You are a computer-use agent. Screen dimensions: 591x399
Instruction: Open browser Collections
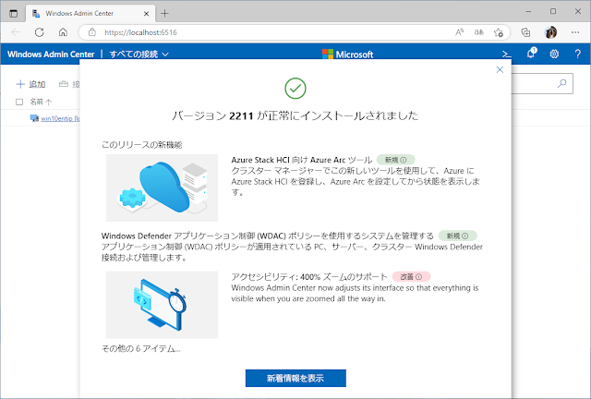(x=525, y=32)
